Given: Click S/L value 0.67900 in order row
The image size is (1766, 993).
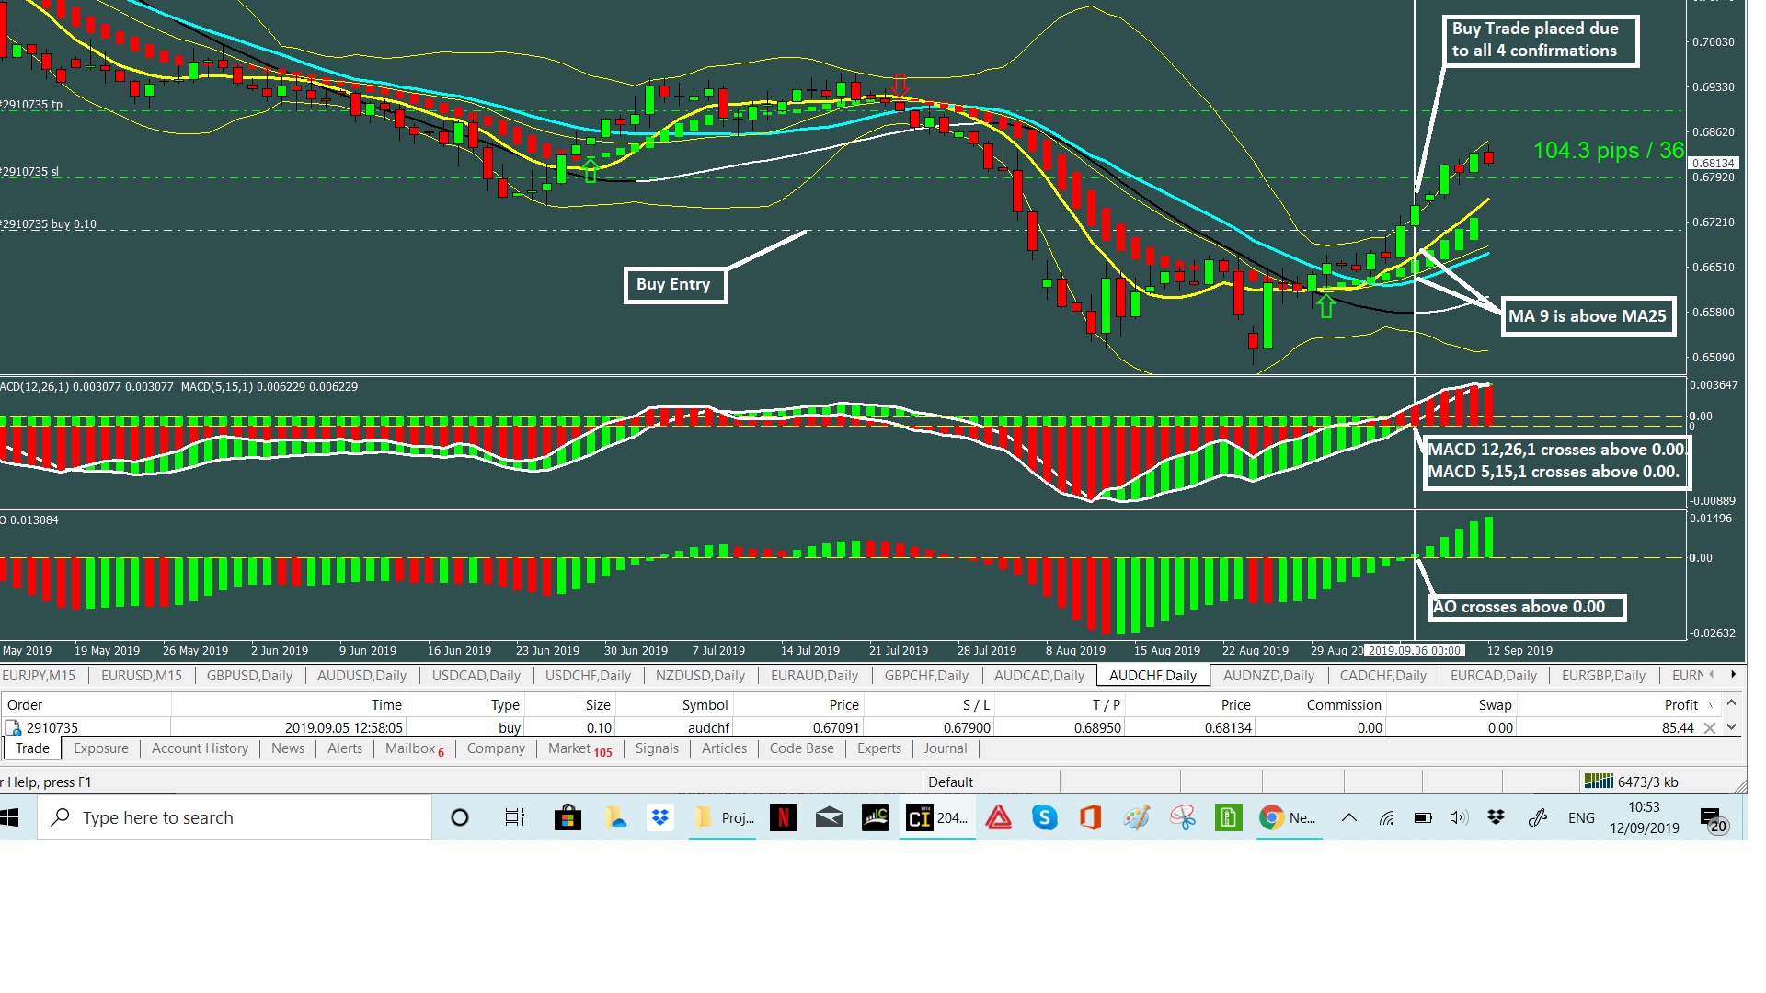Looking at the screenshot, I should (x=967, y=728).
